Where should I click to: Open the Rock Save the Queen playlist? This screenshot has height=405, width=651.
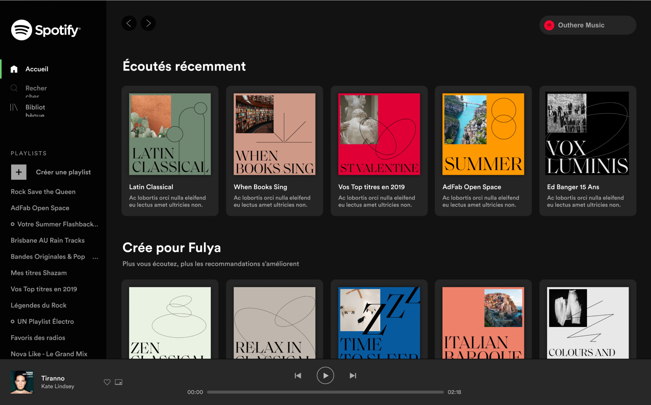(x=43, y=192)
